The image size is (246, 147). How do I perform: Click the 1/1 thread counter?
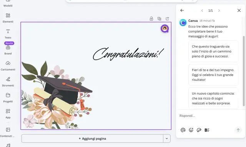point(210,11)
